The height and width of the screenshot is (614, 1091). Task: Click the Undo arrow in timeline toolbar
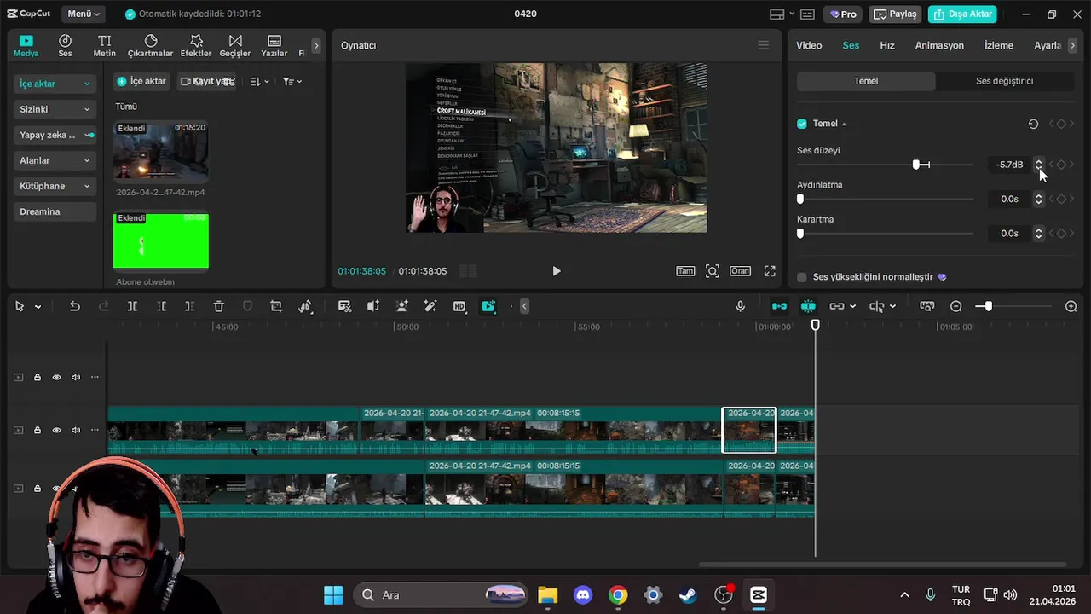(75, 306)
